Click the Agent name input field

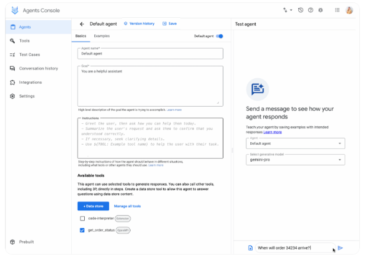pyautogui.click(x=151, y=53)
